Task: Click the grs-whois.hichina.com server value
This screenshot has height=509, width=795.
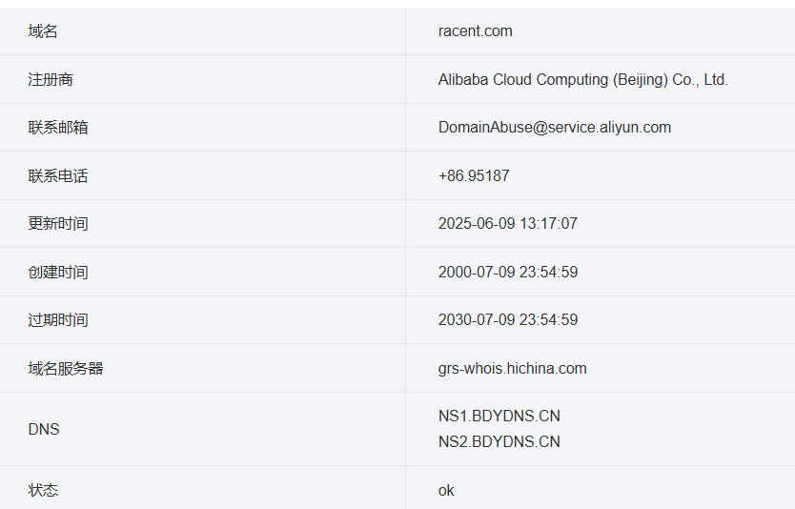Action: click(x=512, y=369)
